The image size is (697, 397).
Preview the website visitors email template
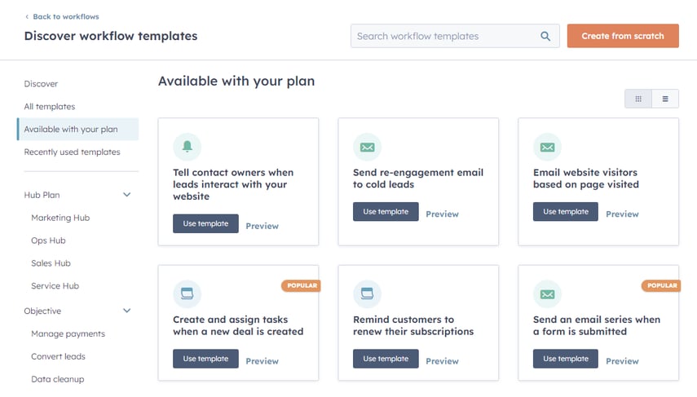click(622, 214)
